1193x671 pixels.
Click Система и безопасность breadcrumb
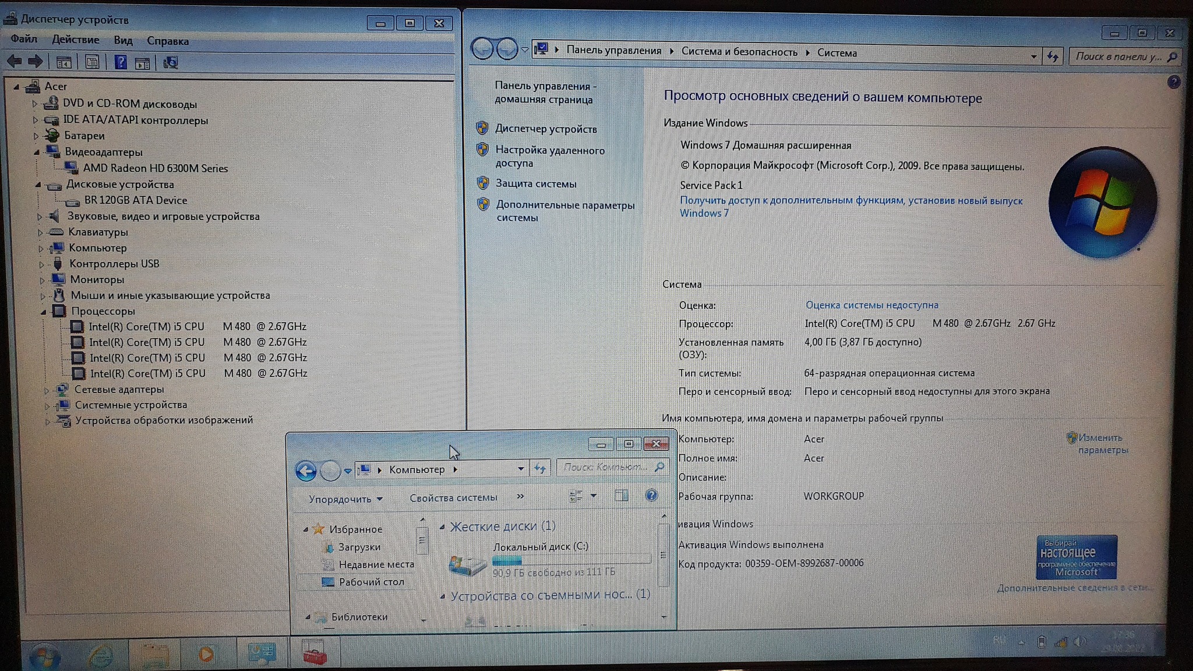tap(739, 52)
